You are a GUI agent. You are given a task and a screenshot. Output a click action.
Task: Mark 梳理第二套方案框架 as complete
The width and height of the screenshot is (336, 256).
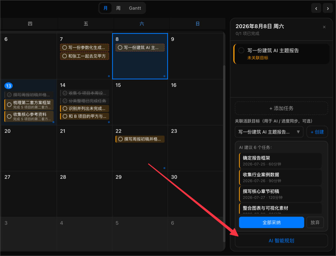tap(9, 104)
